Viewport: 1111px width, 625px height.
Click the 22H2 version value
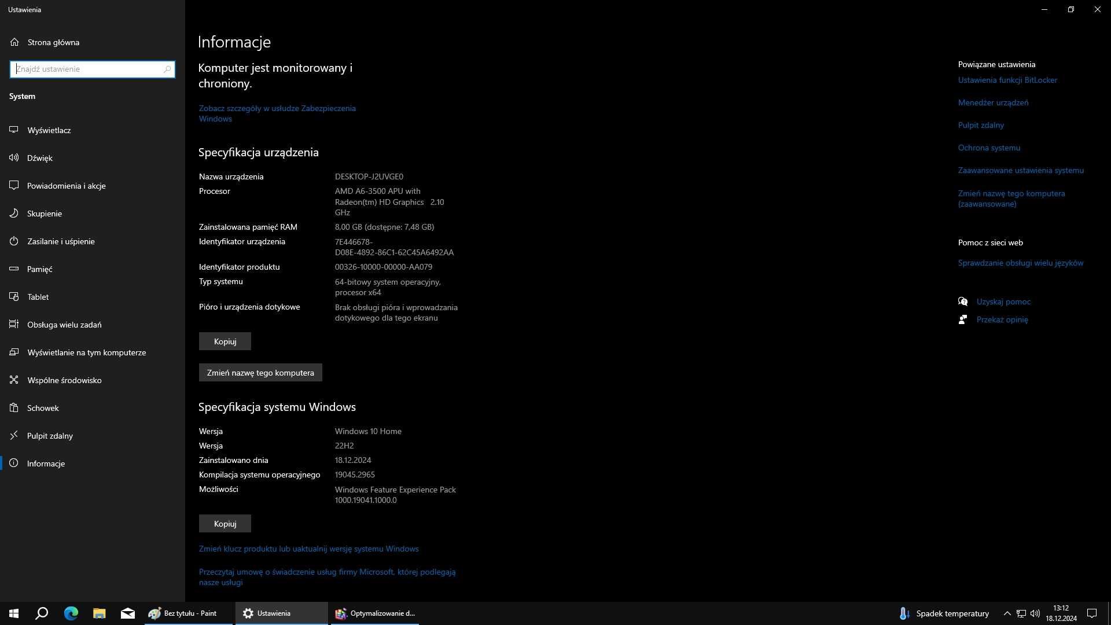pos(344,446)
